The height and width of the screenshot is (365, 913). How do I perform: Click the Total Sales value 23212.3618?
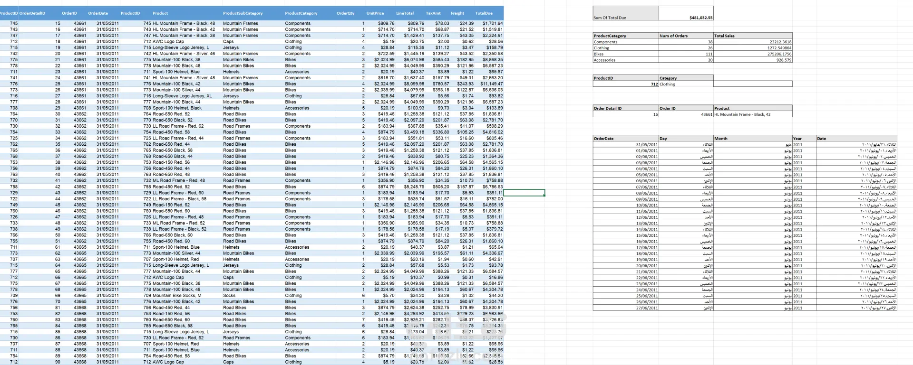pyautogui.click(x=753, y=42)
